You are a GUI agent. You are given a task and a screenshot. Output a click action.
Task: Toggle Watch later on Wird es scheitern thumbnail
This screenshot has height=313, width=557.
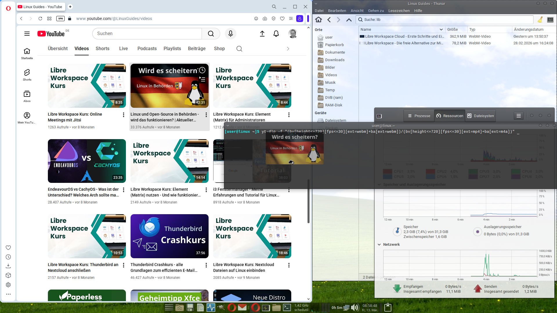tap(202, 70)
